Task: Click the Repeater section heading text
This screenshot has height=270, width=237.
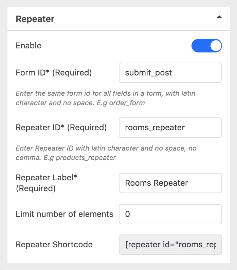Action: (35, 19)
